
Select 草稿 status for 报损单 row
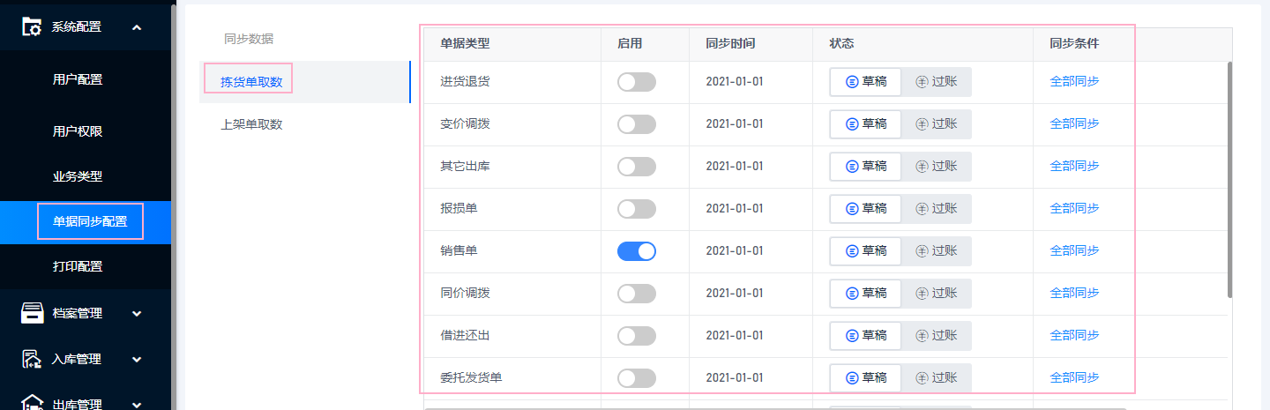pyautogui.click(x=866, y=208)
